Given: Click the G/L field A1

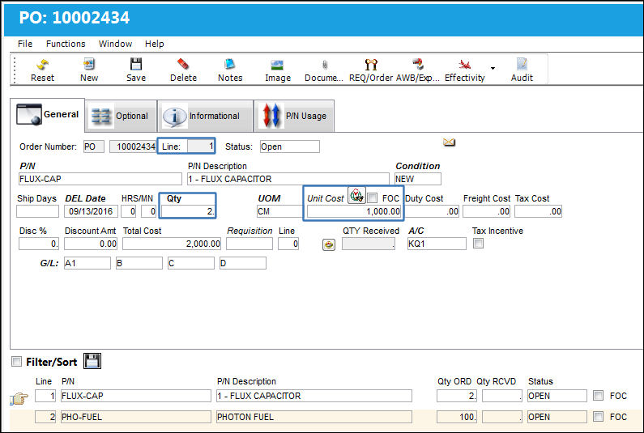Looking at the screenshot, I should 87,263.
